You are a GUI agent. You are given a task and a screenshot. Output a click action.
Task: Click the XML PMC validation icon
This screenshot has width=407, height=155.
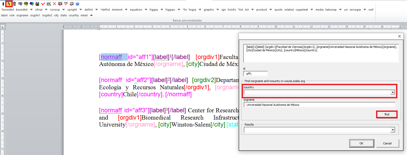click(72, 4)
